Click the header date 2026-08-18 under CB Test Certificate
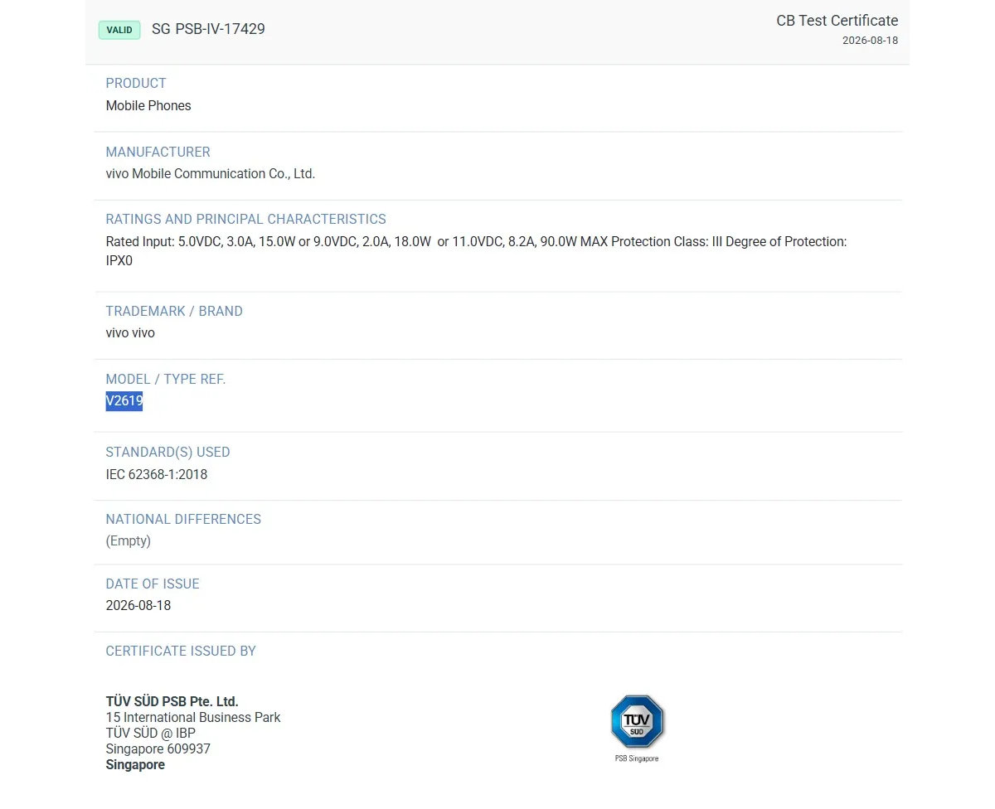Screen dimensions: 995x809 click(x=870, y=41)
